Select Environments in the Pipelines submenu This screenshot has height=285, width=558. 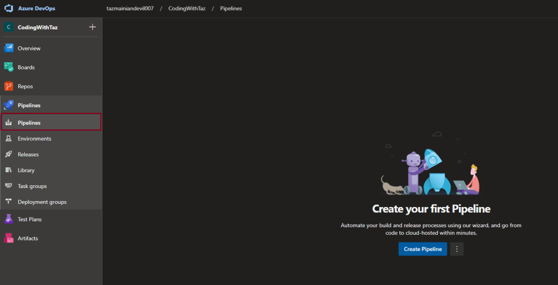pos(34,138)
